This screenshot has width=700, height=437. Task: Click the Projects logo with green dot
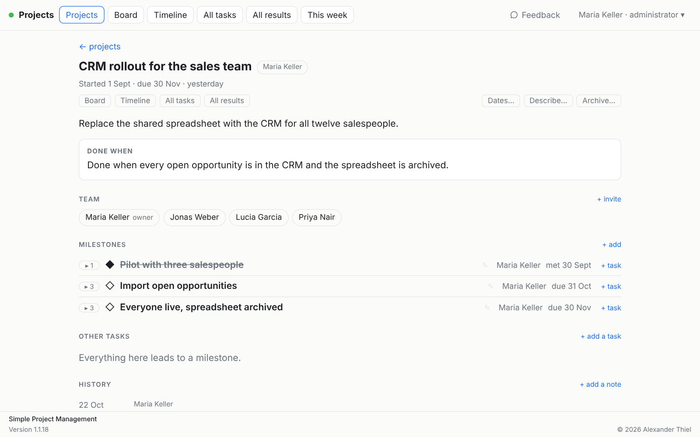coord(31,15)
